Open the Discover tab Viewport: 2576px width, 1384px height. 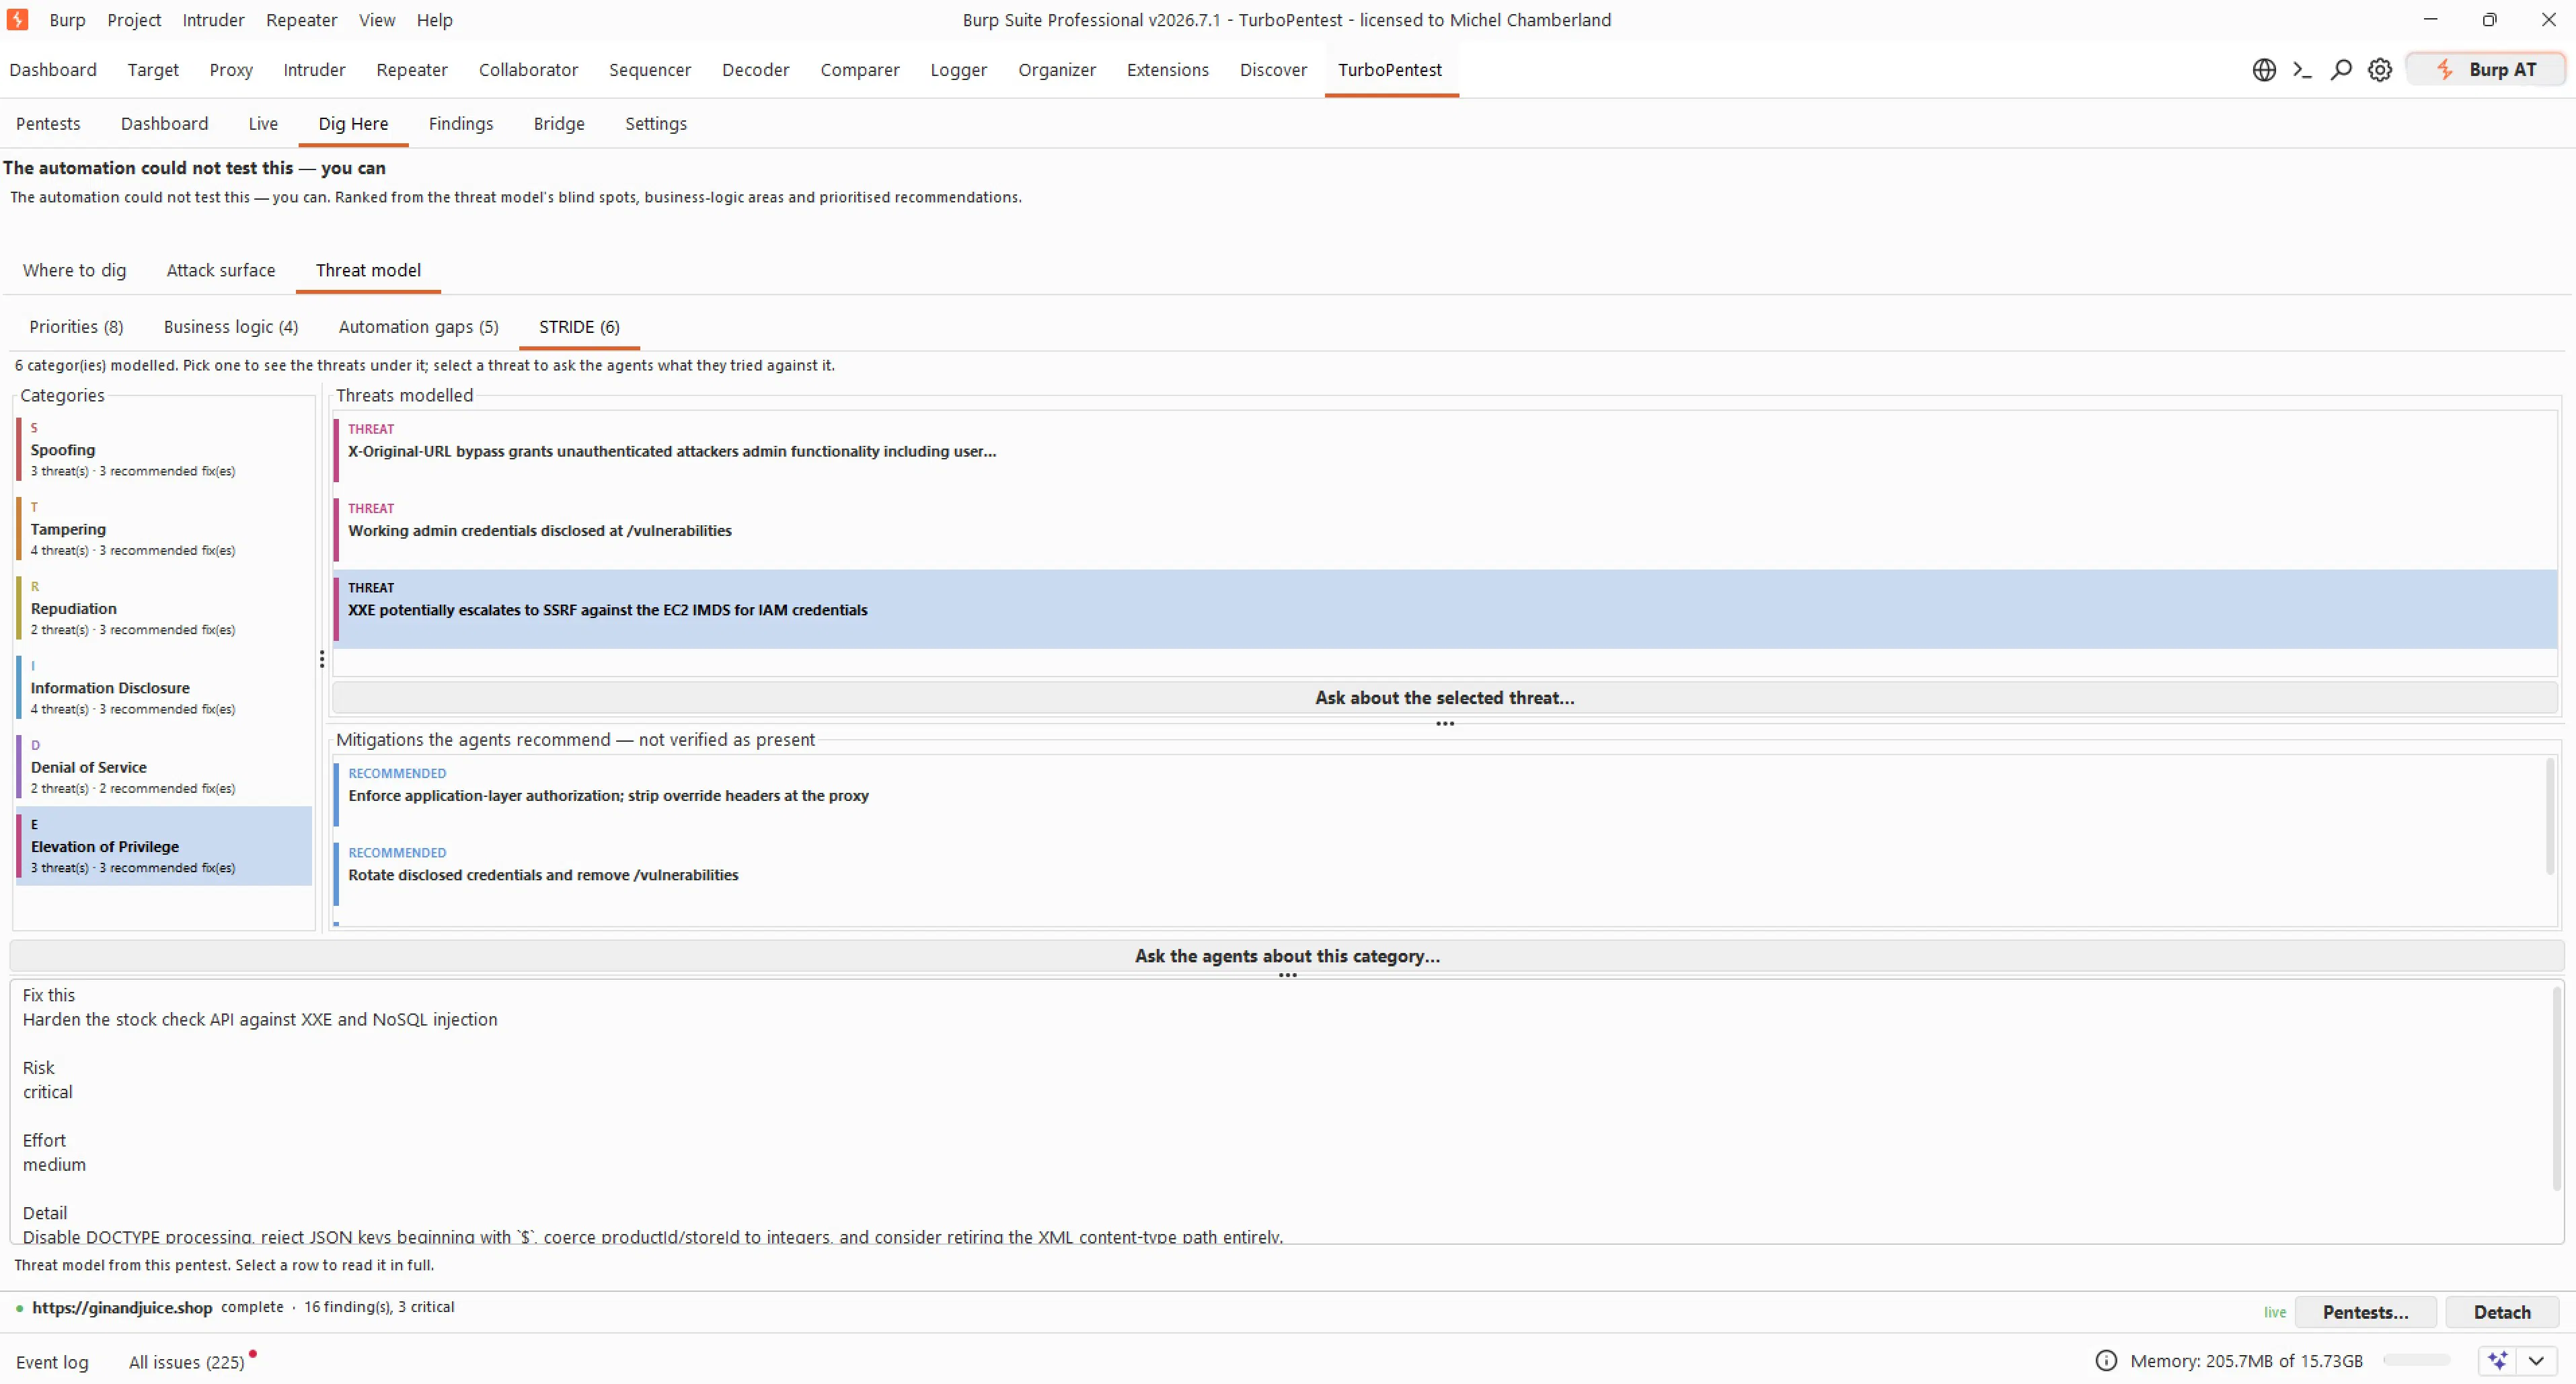pyautogui.click(x=1273, y=70)
